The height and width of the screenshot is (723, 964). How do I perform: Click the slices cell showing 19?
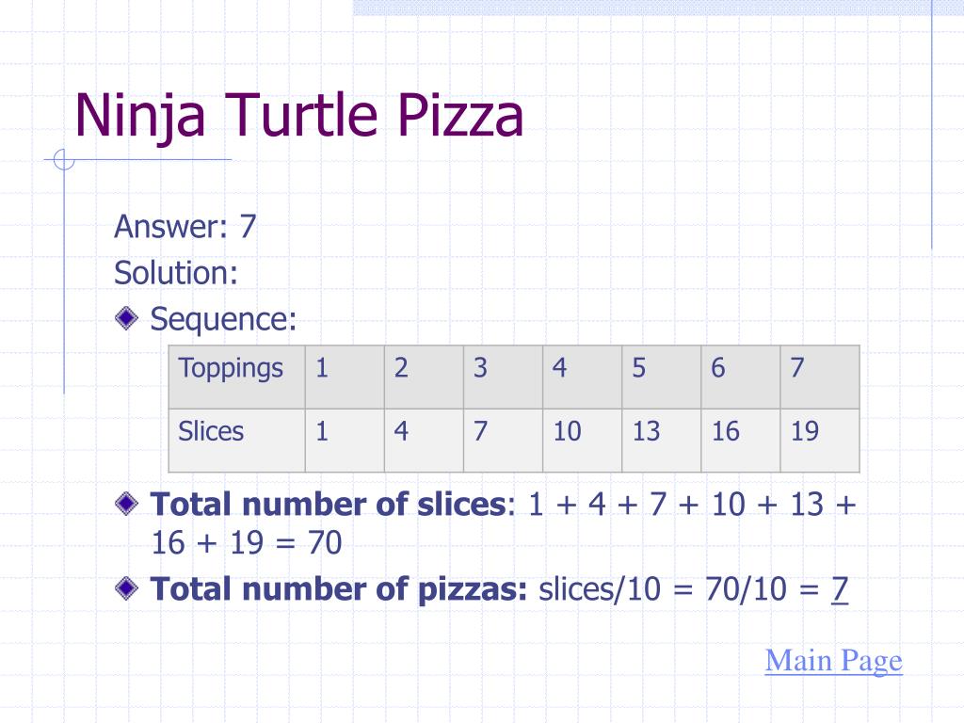coord(820,441)
